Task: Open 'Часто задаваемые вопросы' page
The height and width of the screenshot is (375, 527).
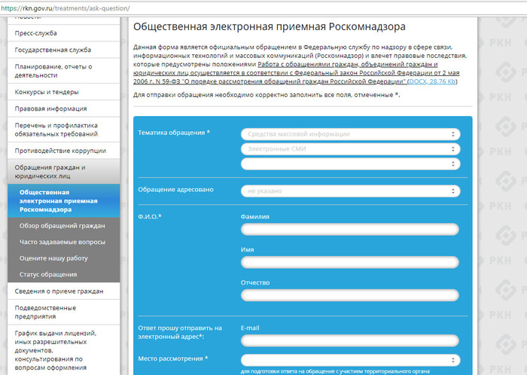Action: click(62, 242)
